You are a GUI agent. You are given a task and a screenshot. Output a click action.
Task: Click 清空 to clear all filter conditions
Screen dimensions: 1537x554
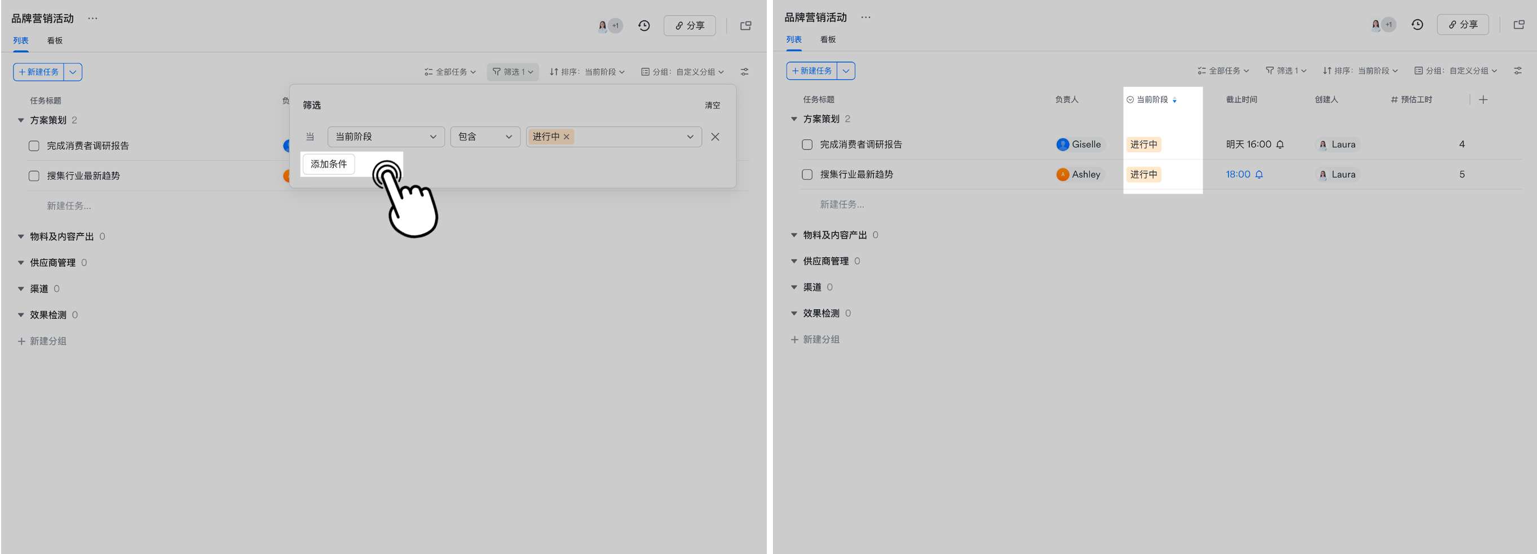[x=713, y=105]
